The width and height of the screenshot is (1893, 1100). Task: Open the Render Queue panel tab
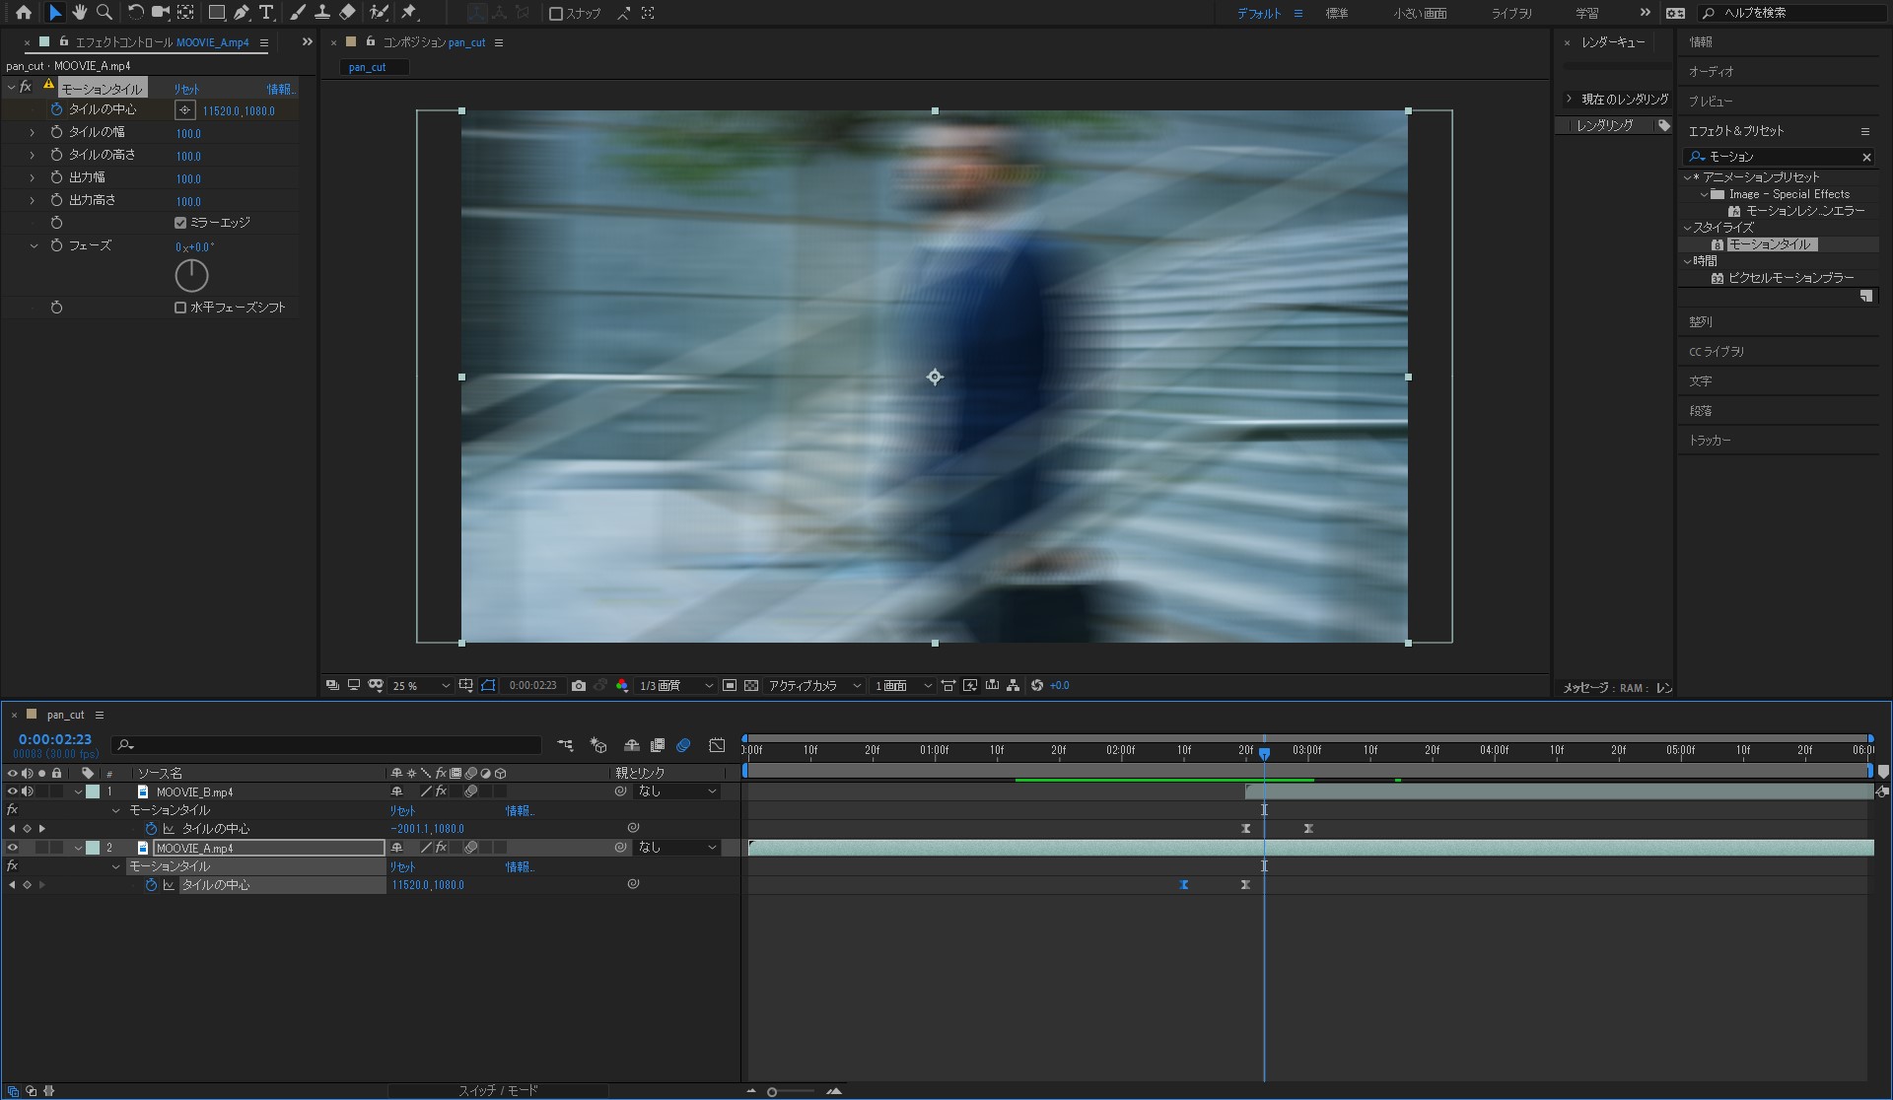coord(1613,42)
